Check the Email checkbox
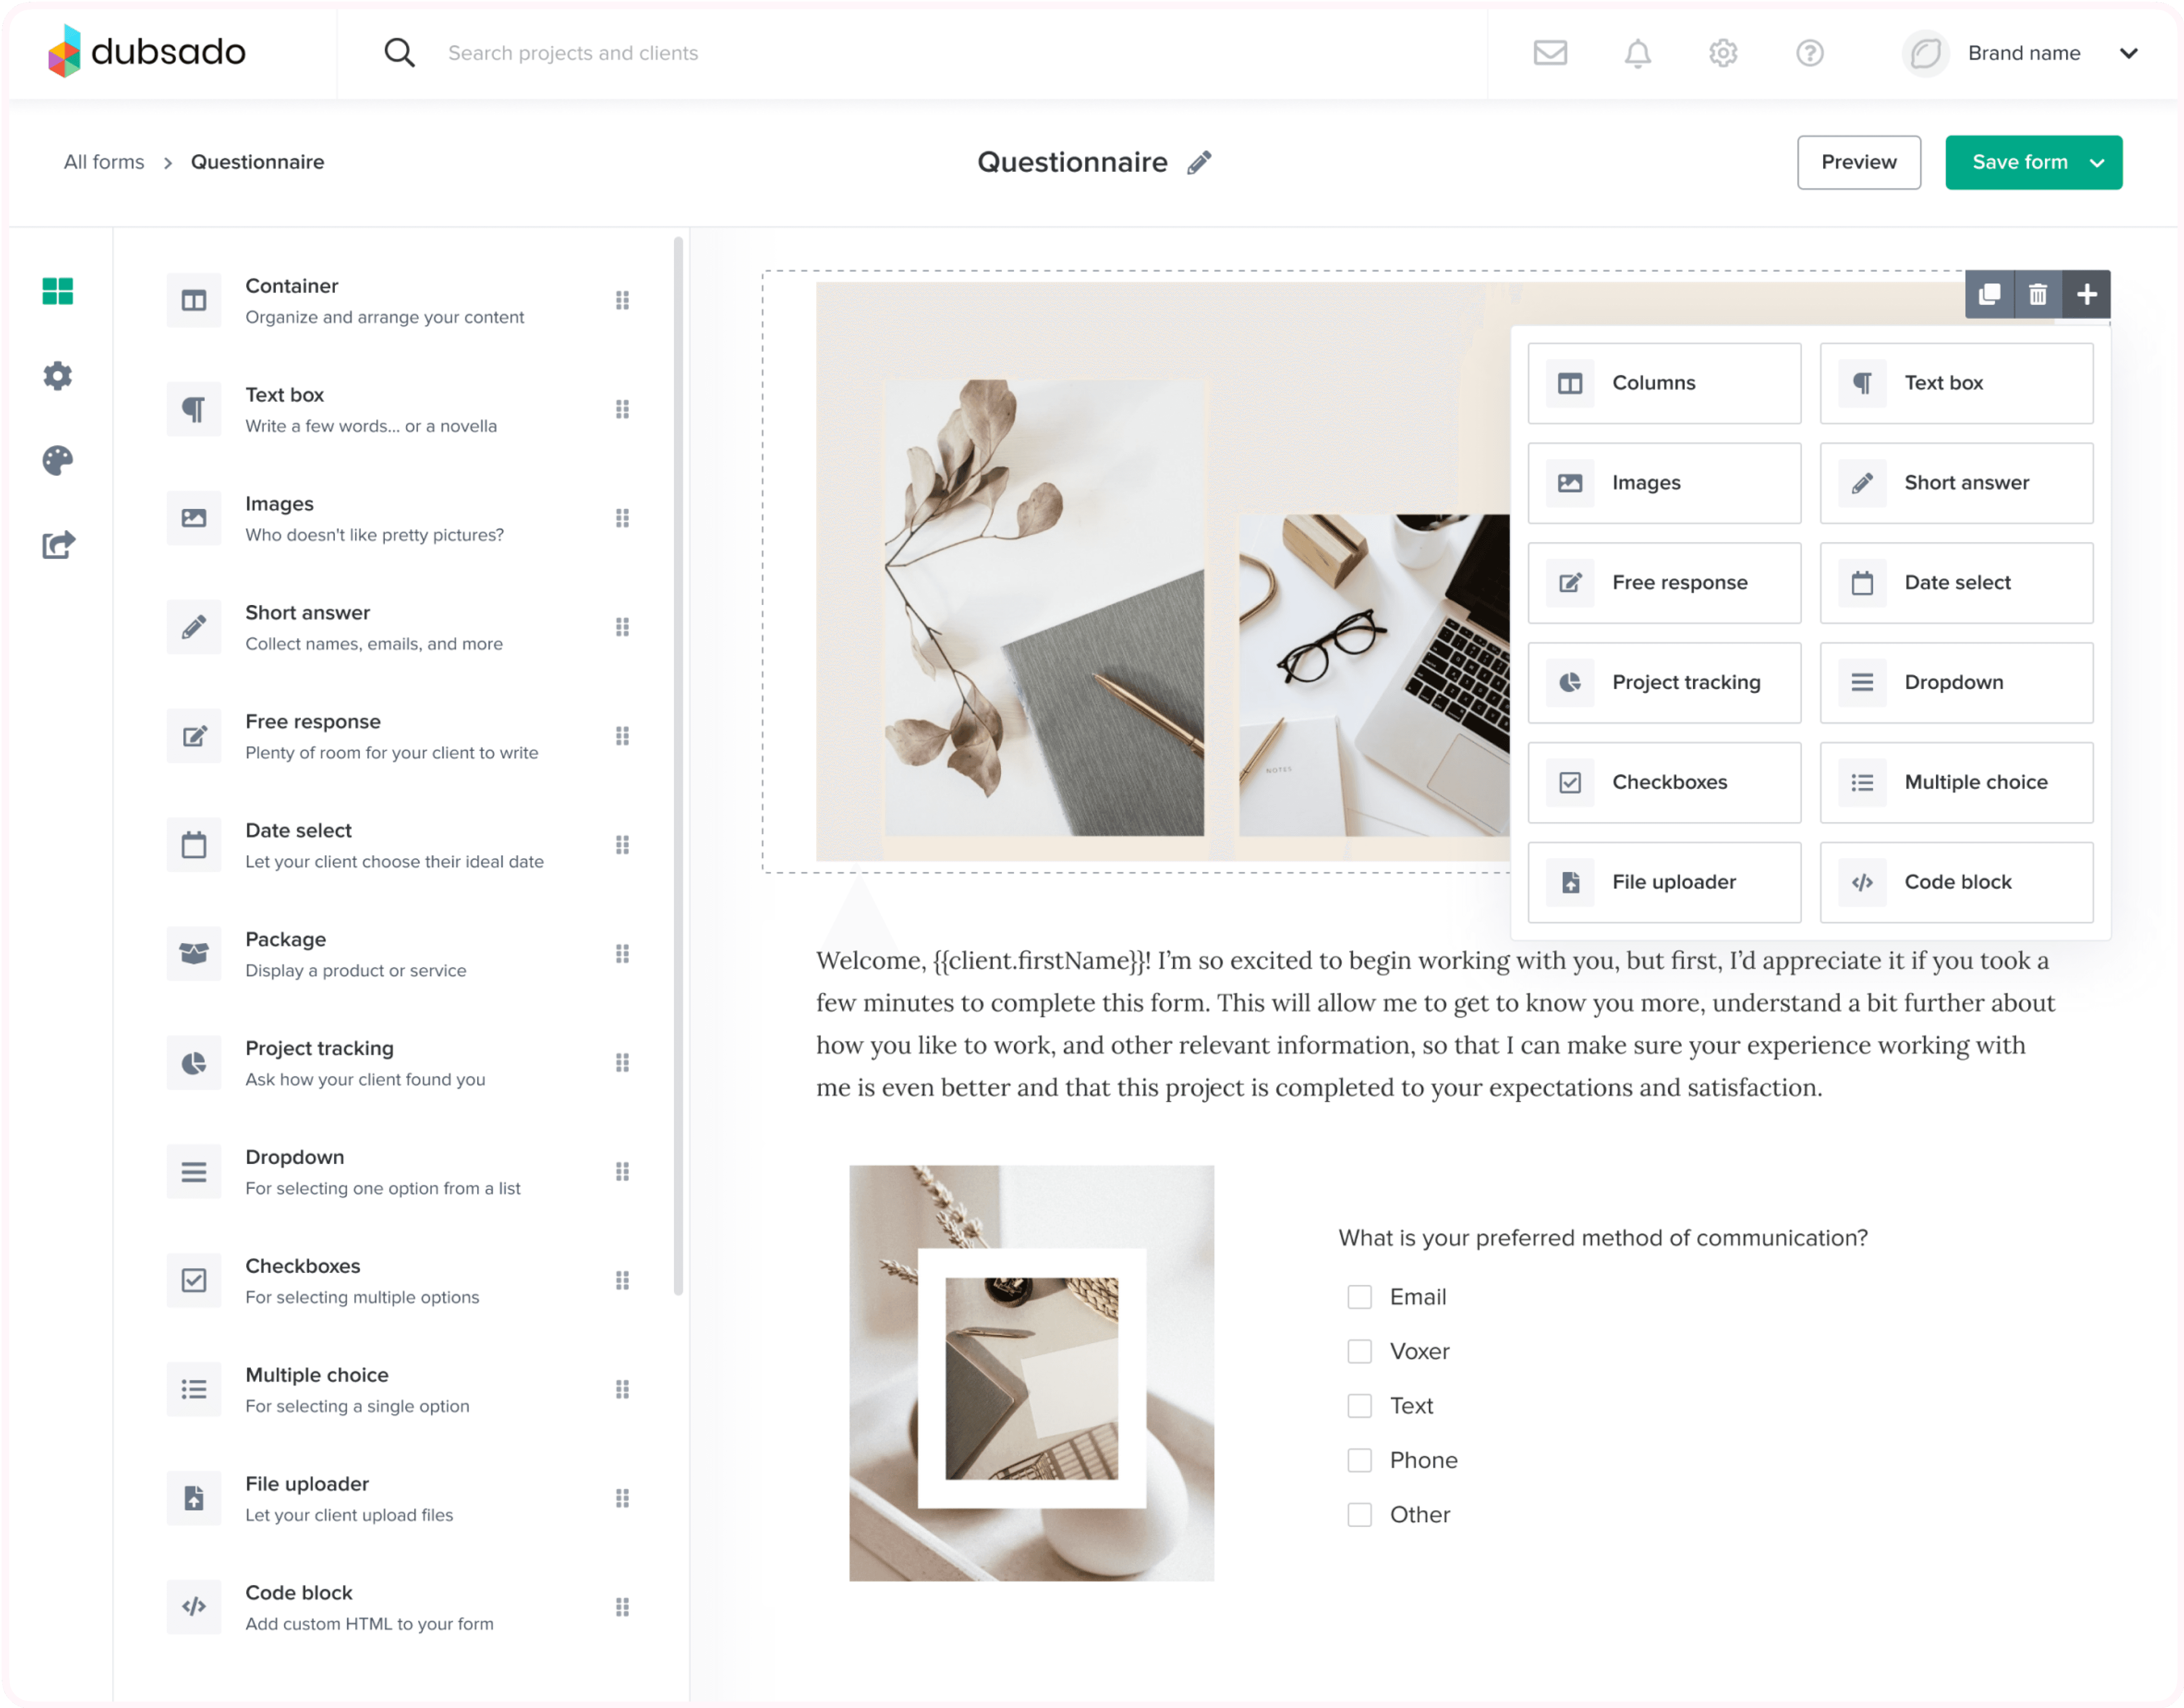 coord(1359,1297)
